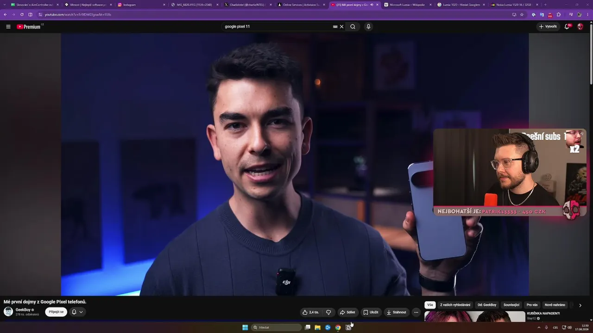Screen dimensions: 593x333
Task: Mute the playing YouTube tab audio
Action: pos(372,5)
